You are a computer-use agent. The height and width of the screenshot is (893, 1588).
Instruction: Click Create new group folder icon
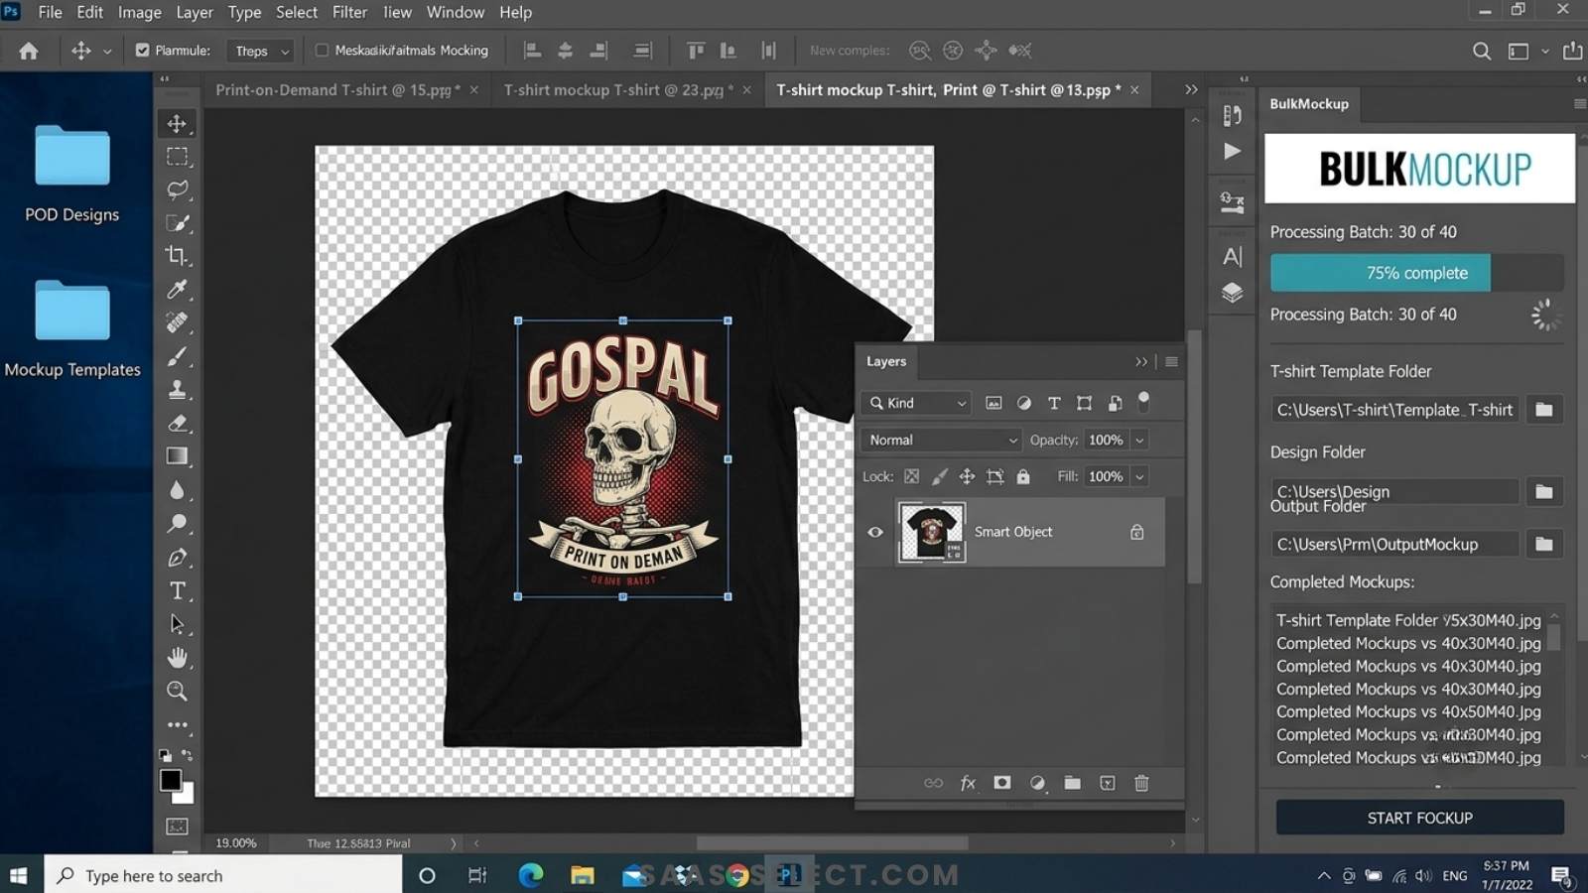click(x=1072, y=783)
